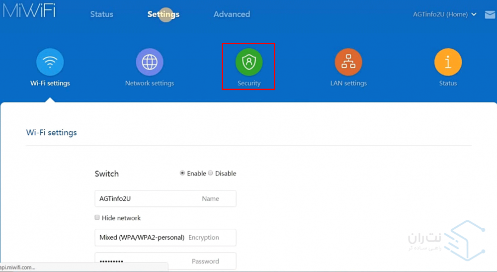Switch to the Settings tab

[x=163, y=14]
